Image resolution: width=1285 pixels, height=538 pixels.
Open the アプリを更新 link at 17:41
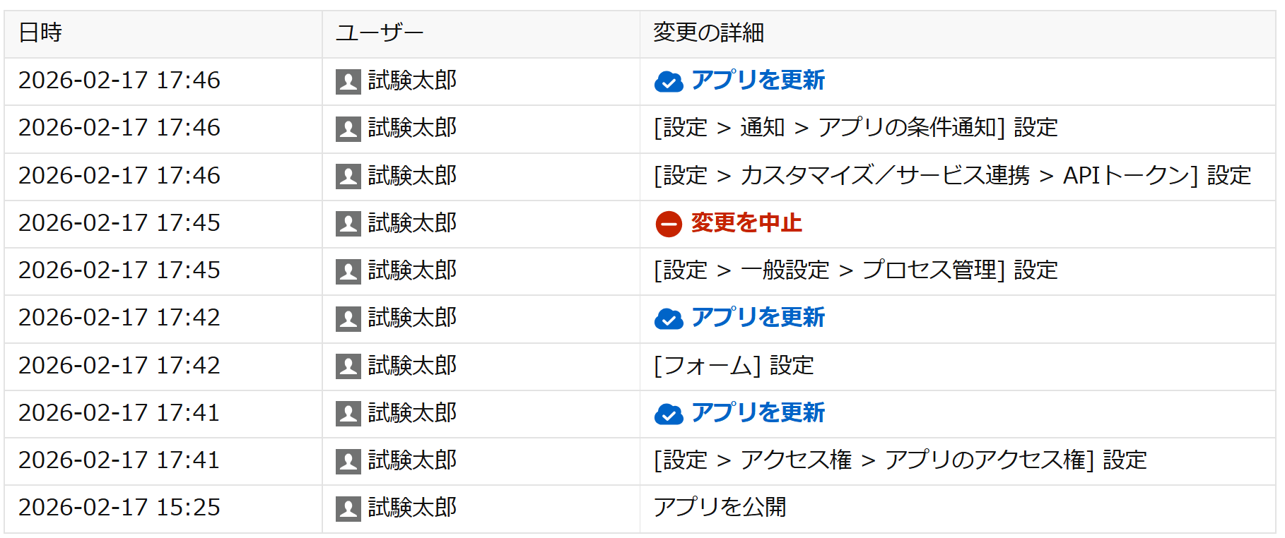[758, 412]
